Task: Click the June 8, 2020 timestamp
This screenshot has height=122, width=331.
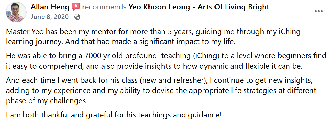Action: tap(50, 17)
